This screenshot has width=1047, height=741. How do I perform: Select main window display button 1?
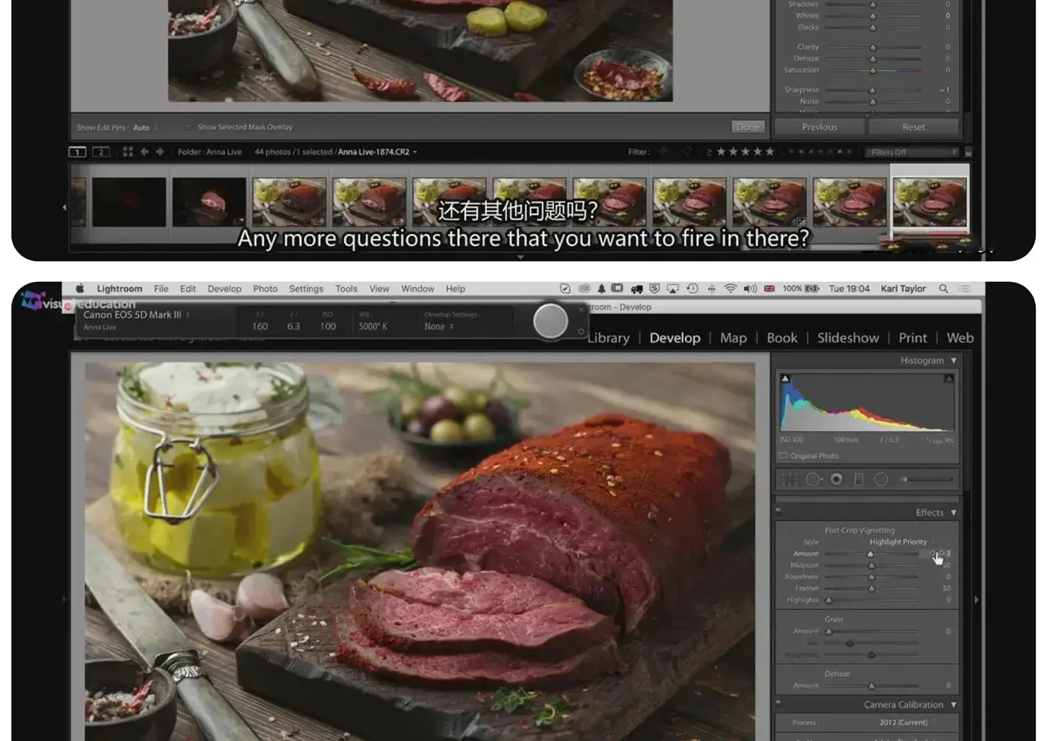click(77, 152)
